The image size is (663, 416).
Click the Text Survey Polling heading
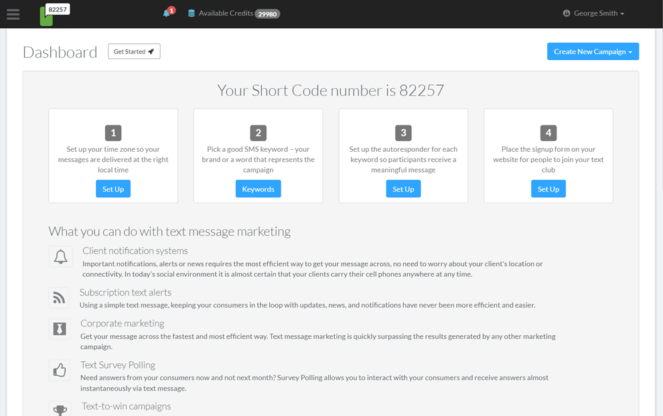click(x=118, y=365)
